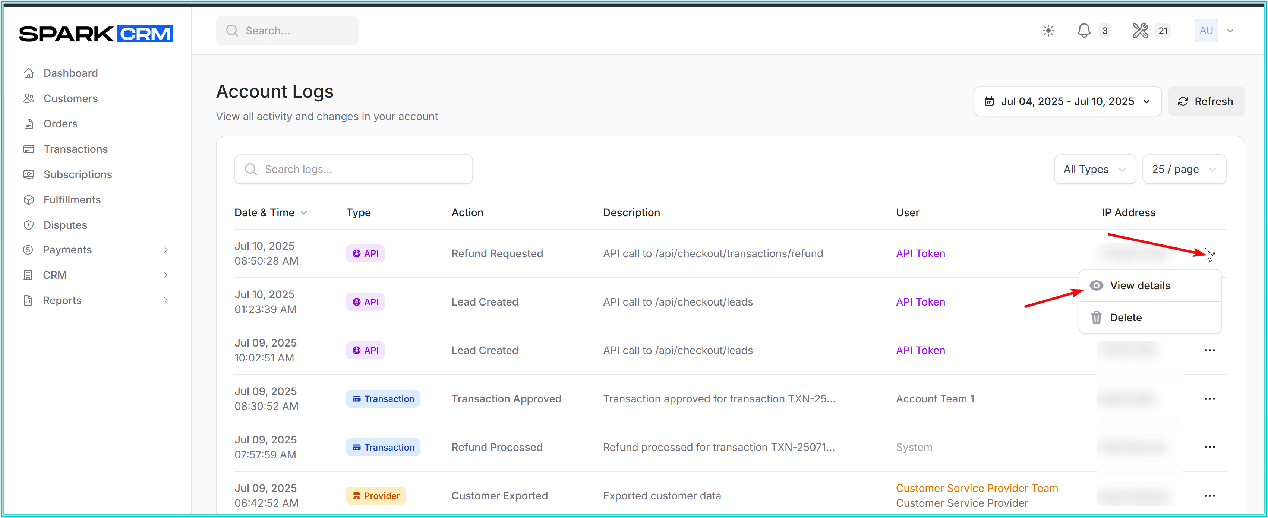Screen dimensions: 1268x518
Task: Open the date range picker
Action: coord(1067,101)
